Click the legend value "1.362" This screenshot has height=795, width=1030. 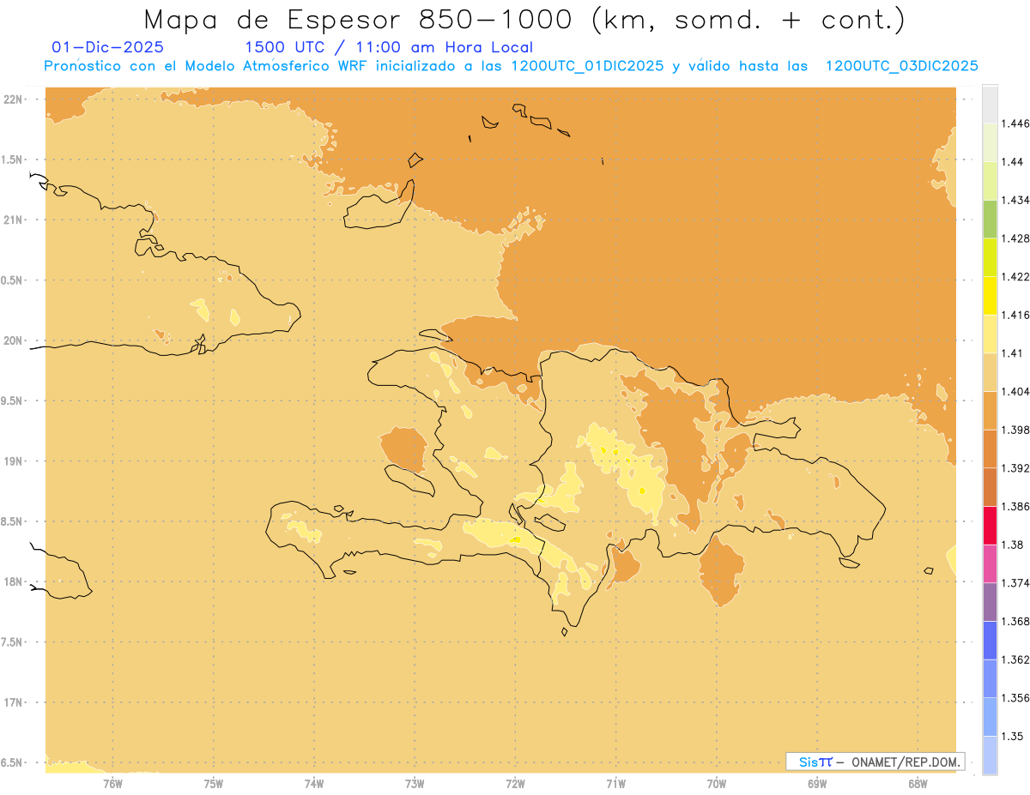[x=1015, y=659]
